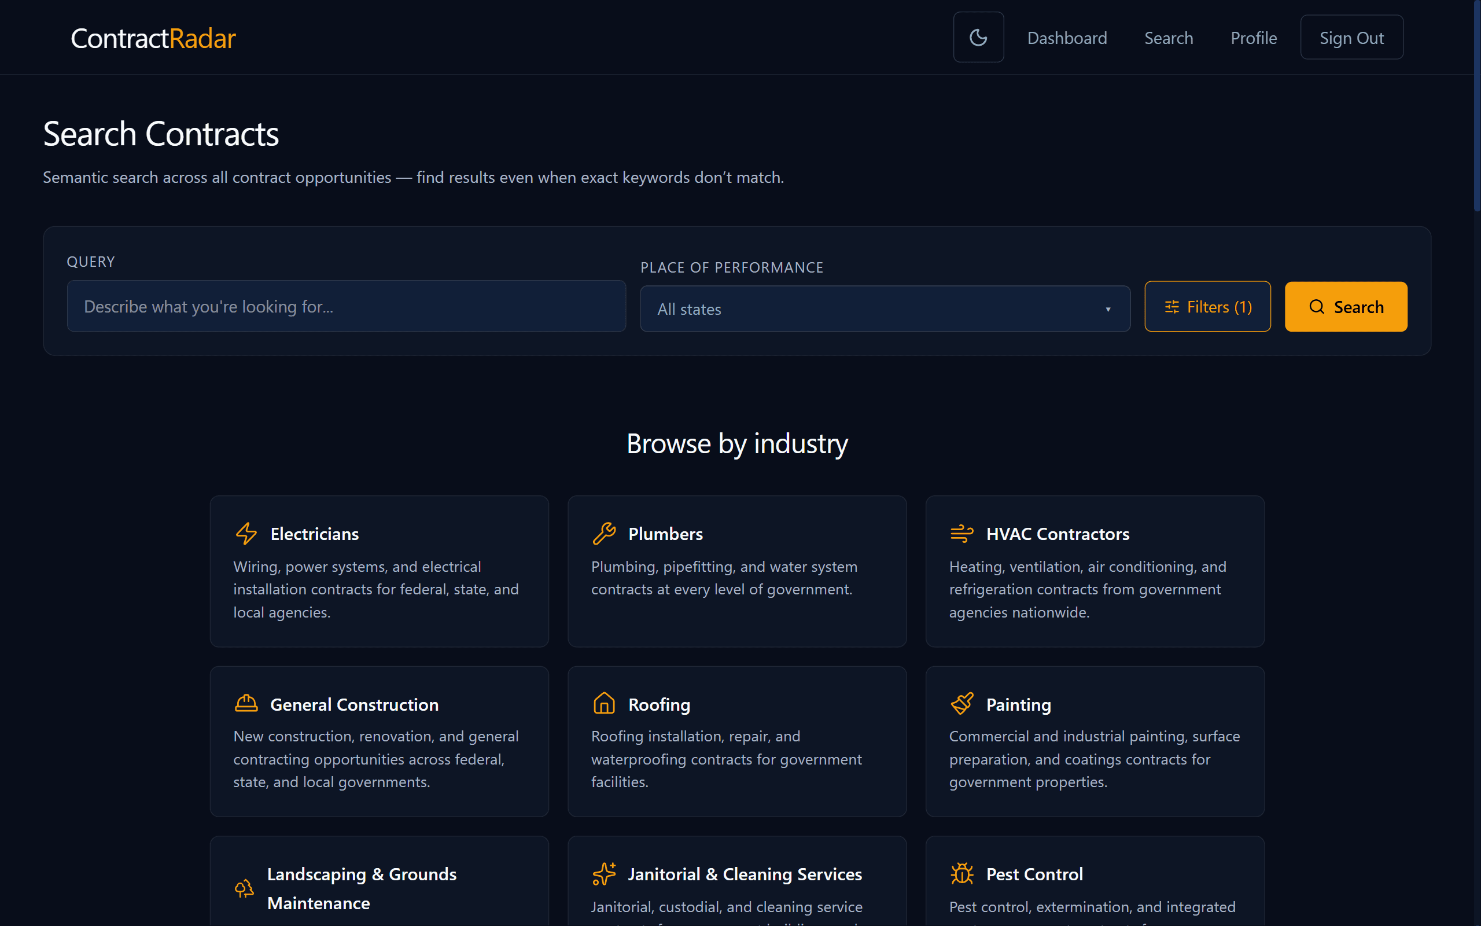Click the 'PLACE OF PERFORMANCE' label
The image size is (1481, 926).
[x=732, y=267]
